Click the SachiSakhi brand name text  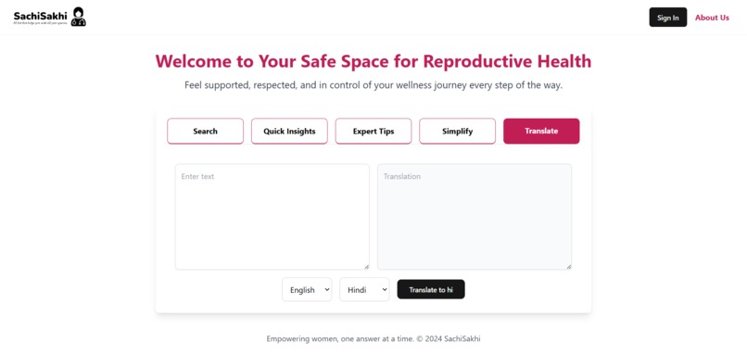click(x=41, y=16)
